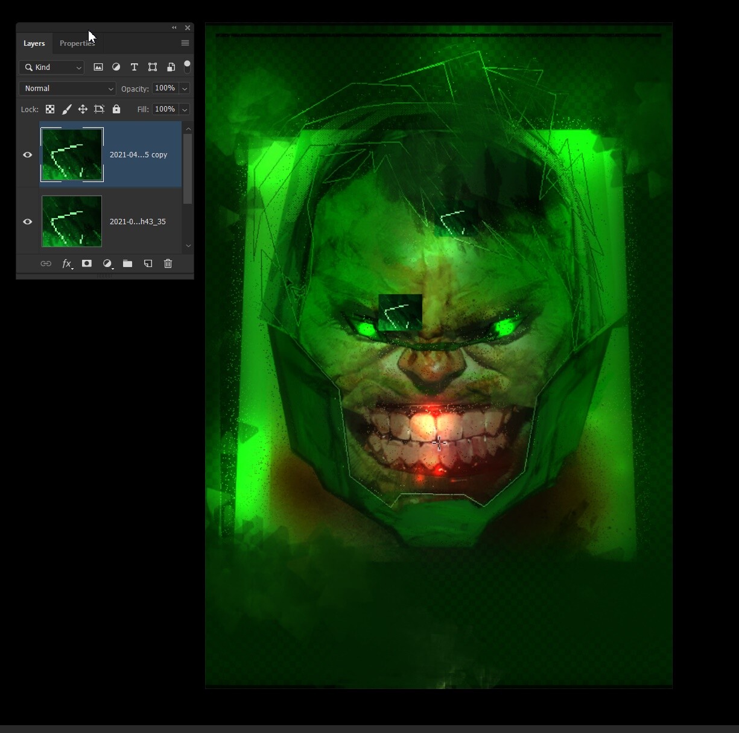The width and height of the screenshot is (739, 733).
Task: Lock all layer attributes
Action: coord(116,109)
